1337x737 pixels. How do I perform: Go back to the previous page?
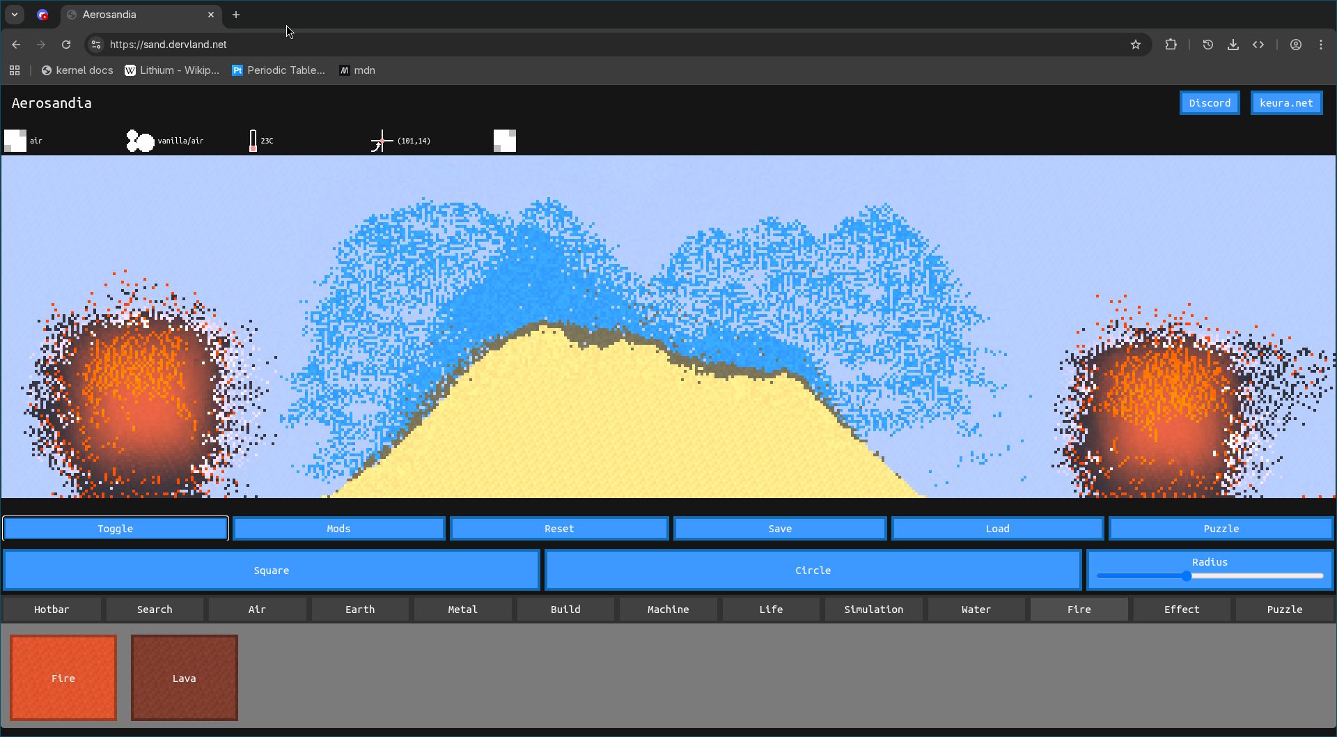tap(16, 45)
